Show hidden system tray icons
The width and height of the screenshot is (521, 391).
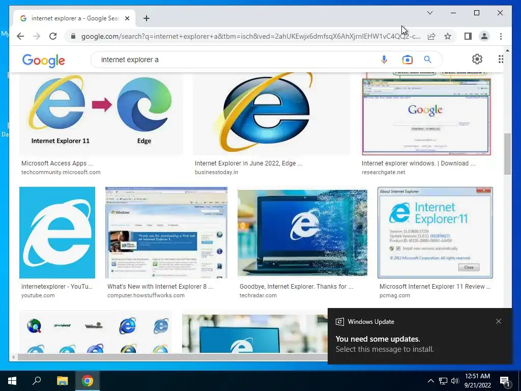point(430,381)
